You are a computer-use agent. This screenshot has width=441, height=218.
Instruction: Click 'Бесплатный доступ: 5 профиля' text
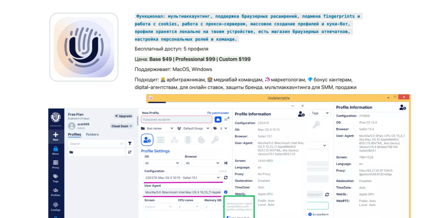171,49
